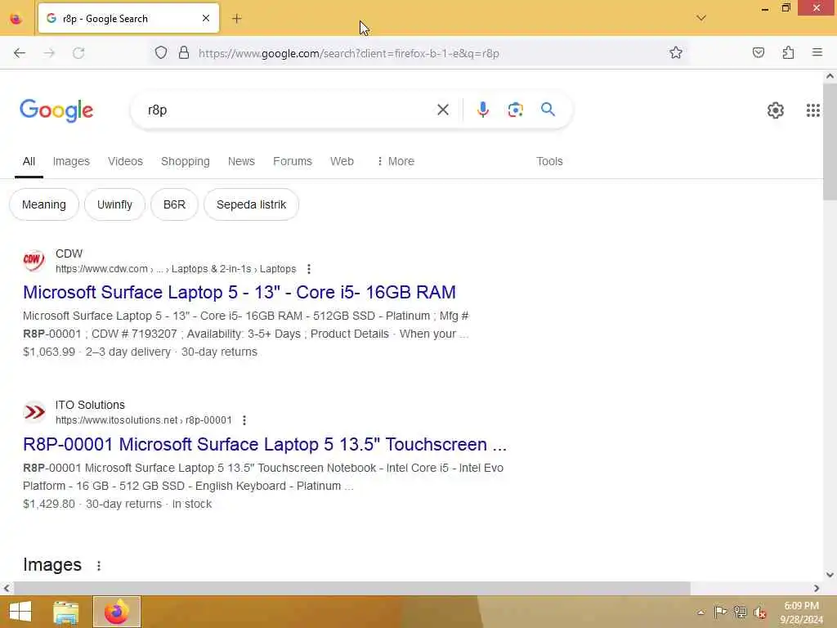Open the Extensions puzzle icon
837x628 pixels.
[x=788, y=52]
